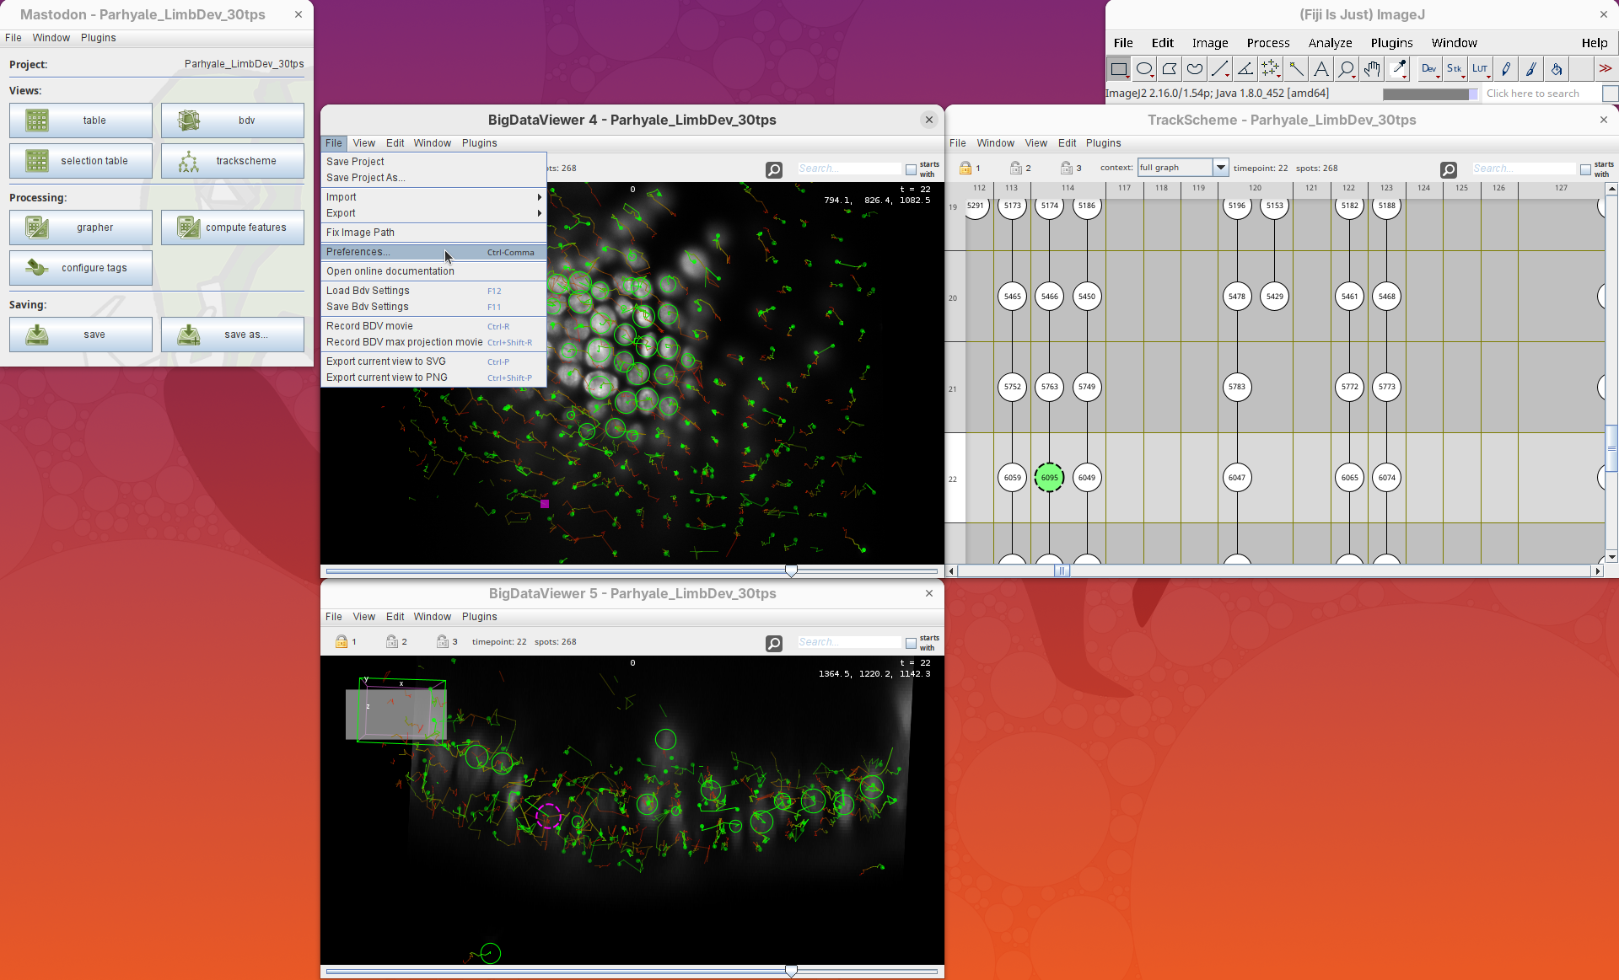The width and height of the screenshot is (1619, 980).
Task: Select the Text tool in ImageJ toolbar
Action: pos(1321,69)
